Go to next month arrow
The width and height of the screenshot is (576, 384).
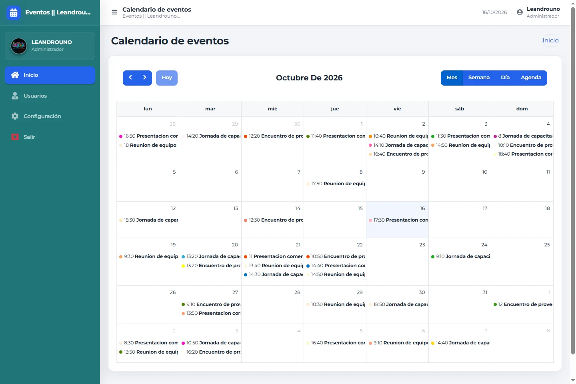coord(145,78)
